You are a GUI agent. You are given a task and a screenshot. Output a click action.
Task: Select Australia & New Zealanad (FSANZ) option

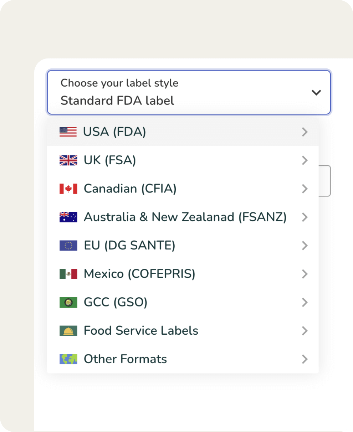[x=185, y=217]
